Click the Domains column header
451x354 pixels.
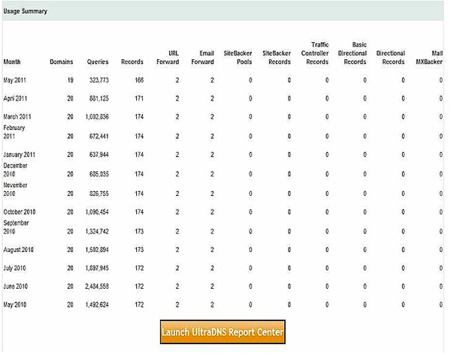point(62,61)
